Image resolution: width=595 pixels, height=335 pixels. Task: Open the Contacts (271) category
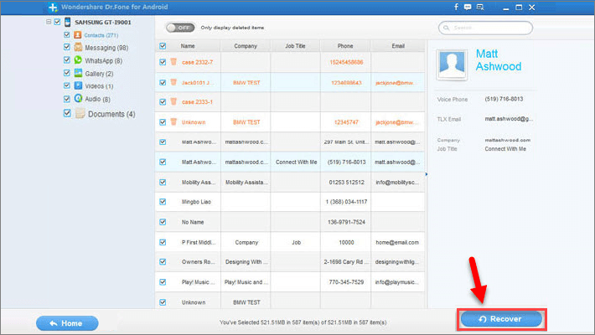coord(101,35)
